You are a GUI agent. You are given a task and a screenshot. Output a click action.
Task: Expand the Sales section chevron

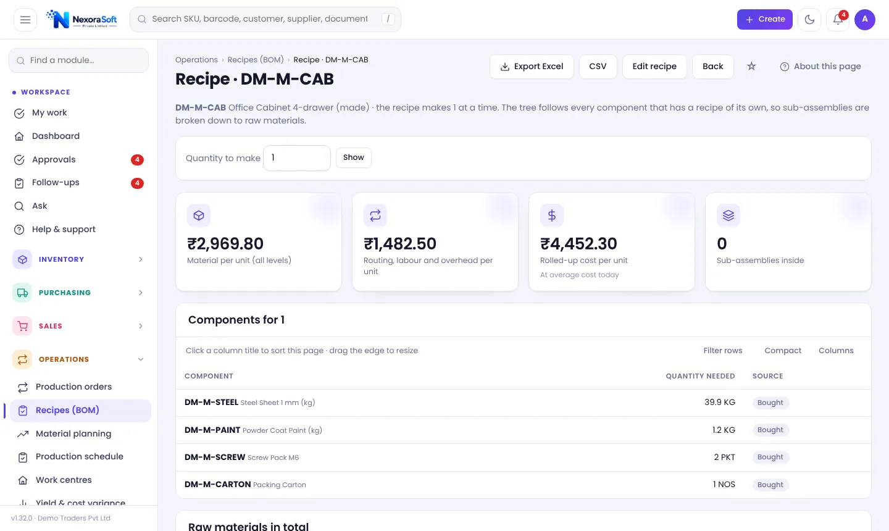141,326
